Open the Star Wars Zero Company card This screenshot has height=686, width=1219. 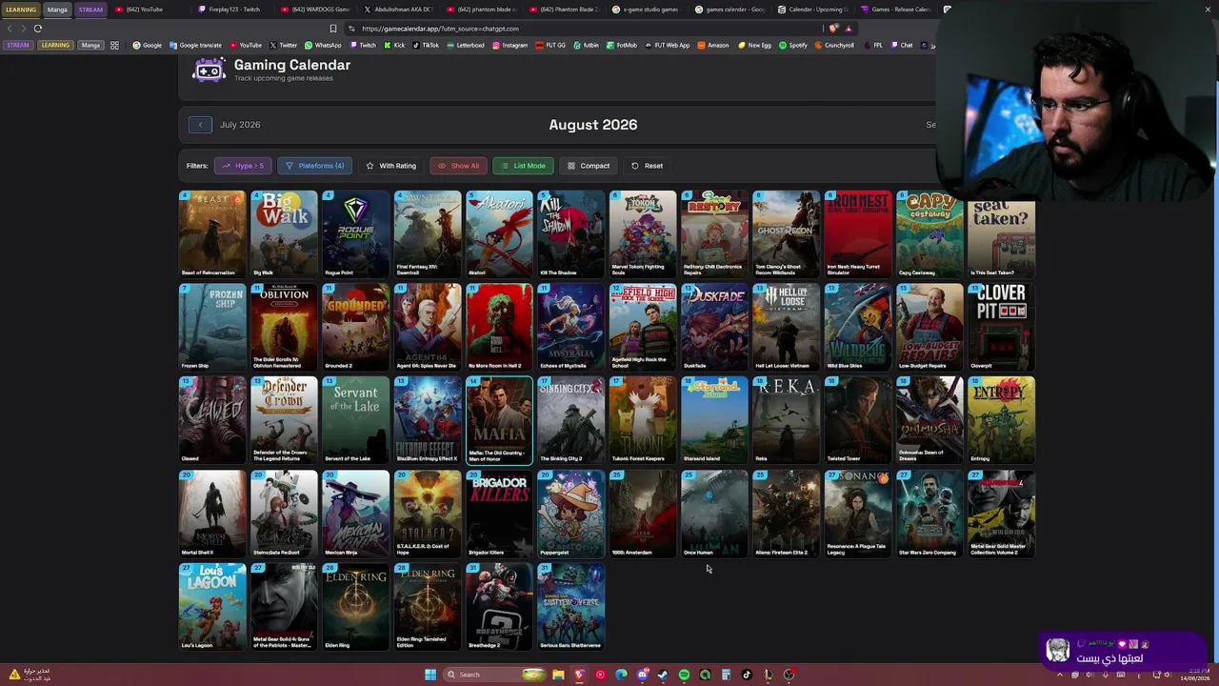pyautogui.click(x=929, y=514)
